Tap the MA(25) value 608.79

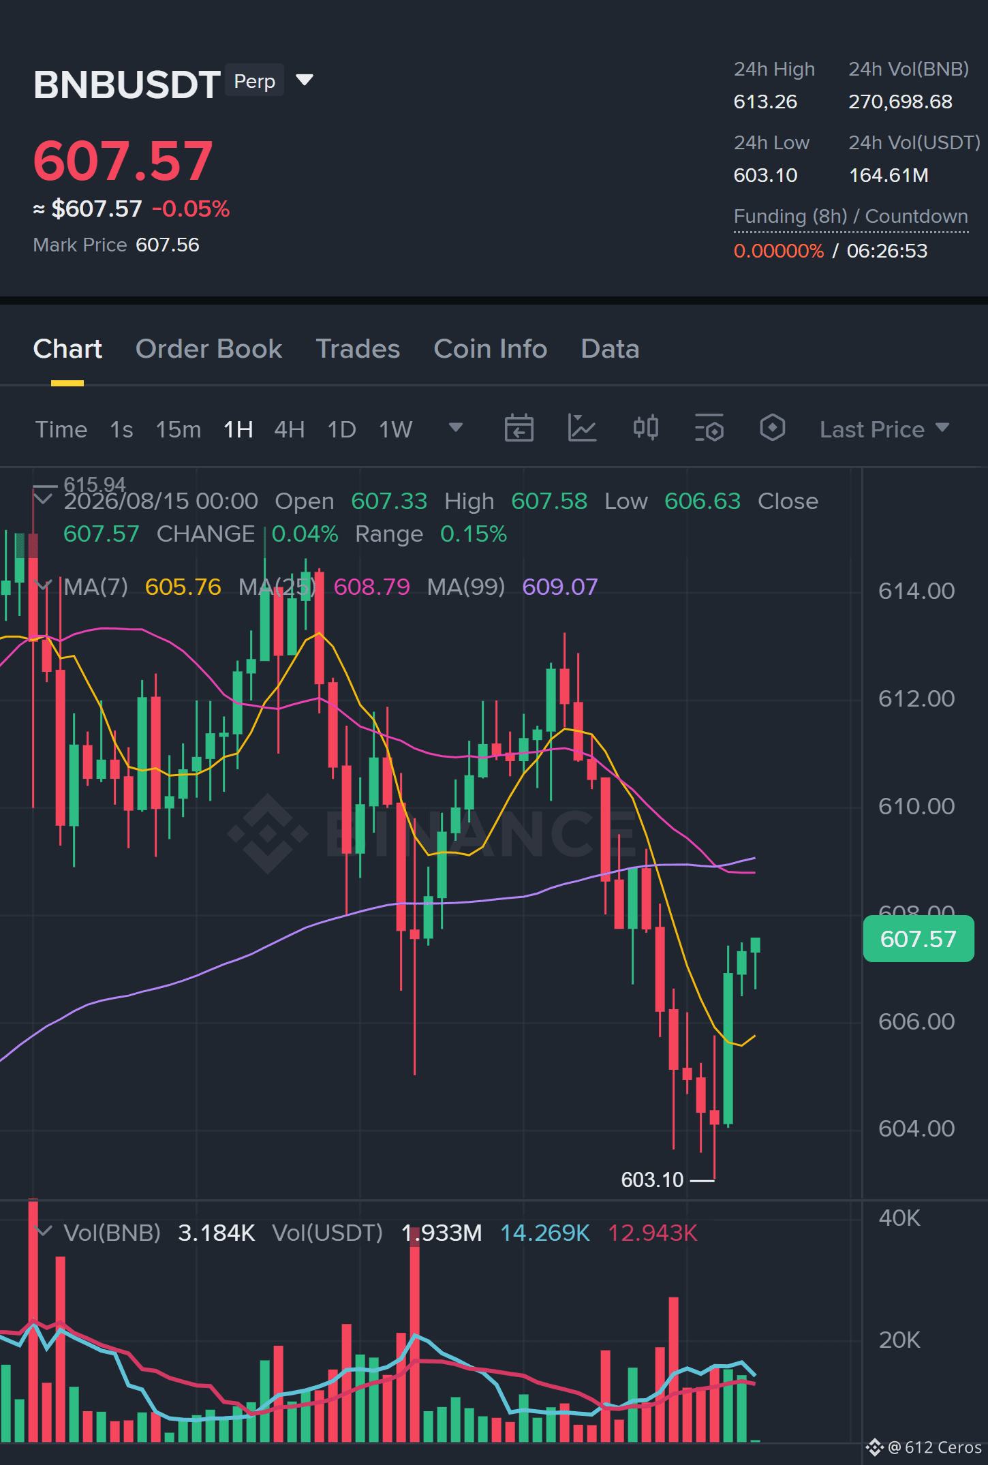tap(371, 587)
